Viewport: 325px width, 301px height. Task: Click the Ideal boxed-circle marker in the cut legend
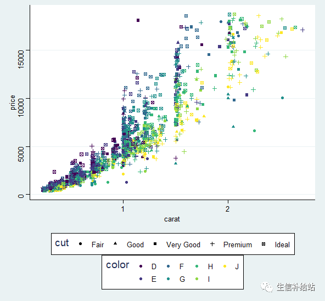tap(264, 244)
